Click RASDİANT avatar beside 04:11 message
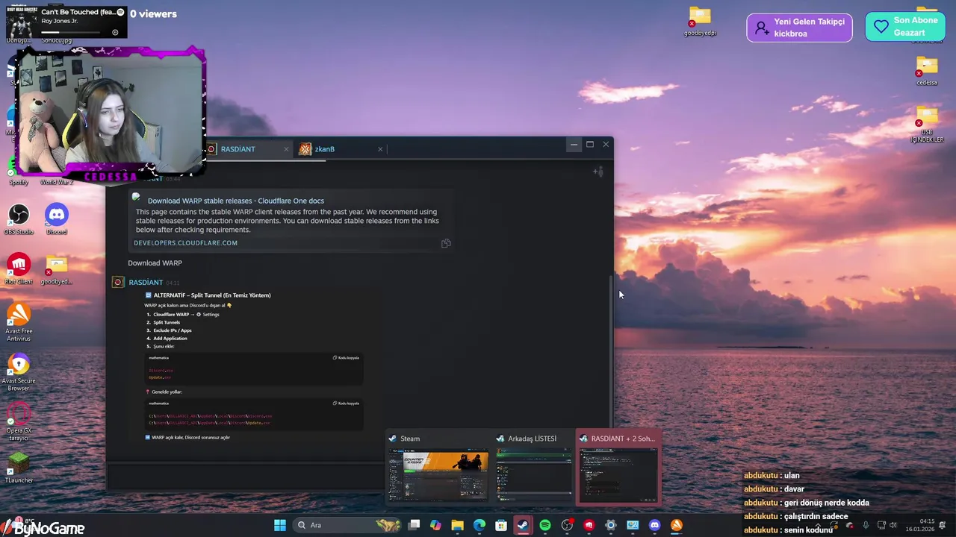Screen dimensions: 956x537 pos(117,282)
